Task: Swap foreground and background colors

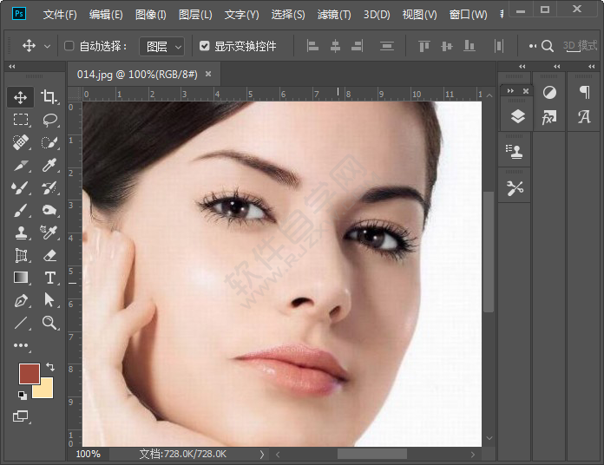Action: click(49, 367)
